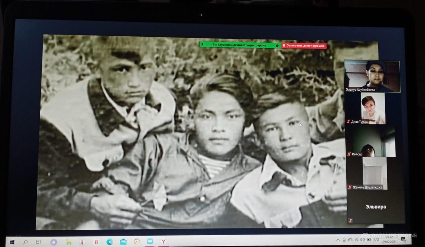The image size is (425, 247).
Task: Stop the screen share with 'Остановить демонстрацию'
Action: click(x=304, y=46)
